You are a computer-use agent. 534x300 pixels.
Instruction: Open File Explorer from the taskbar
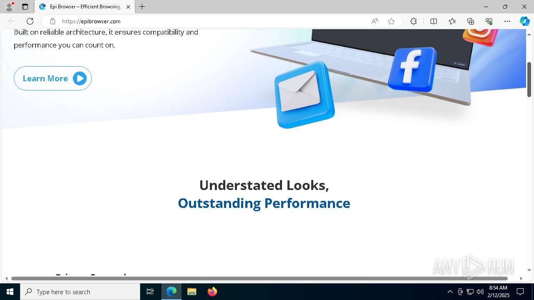191,292
